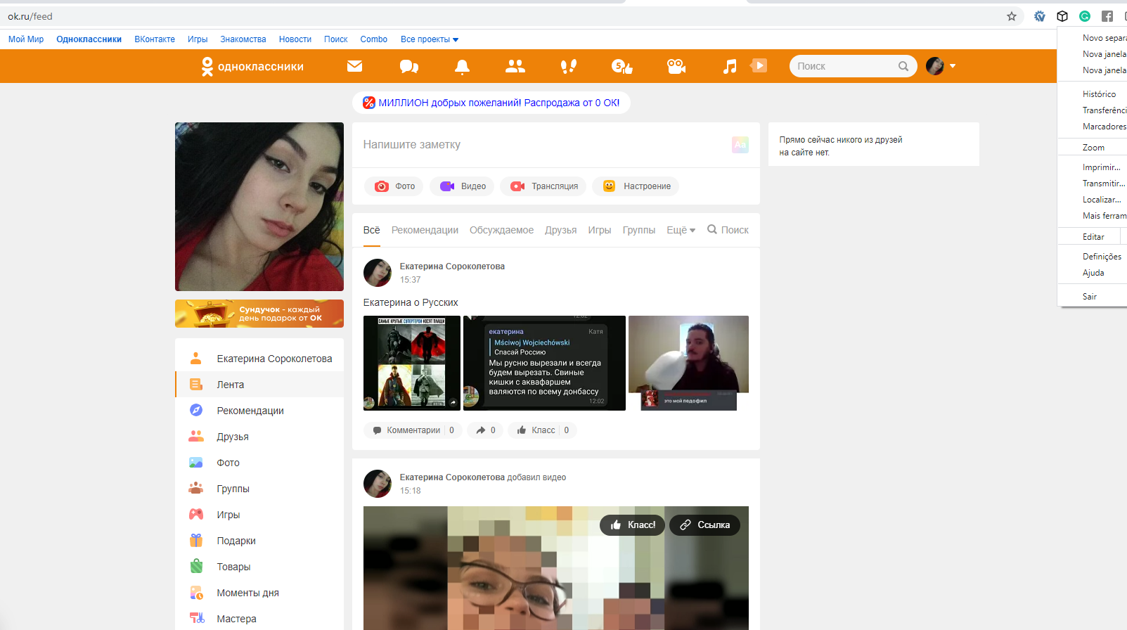Switch to the Рекомендации feed tab
This screenshot has height=630, width=1127.
coord(425,230)
